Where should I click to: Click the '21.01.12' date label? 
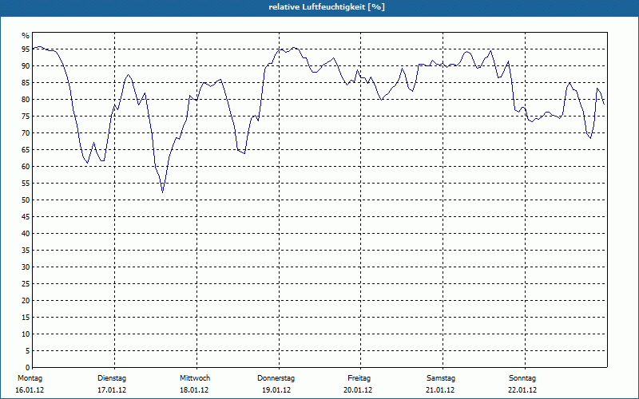(x=440, y=390)
